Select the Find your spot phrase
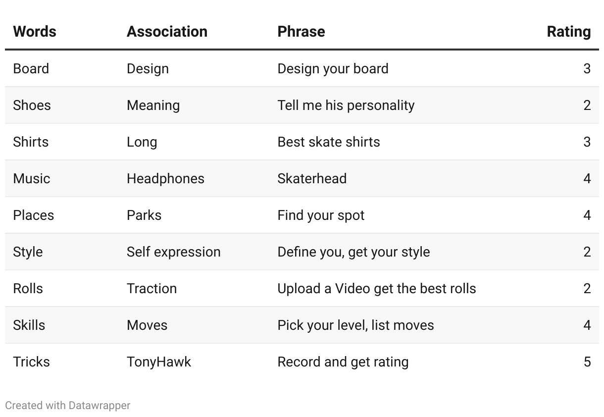The width and height of the screenshot is (604, 417). 321,215
